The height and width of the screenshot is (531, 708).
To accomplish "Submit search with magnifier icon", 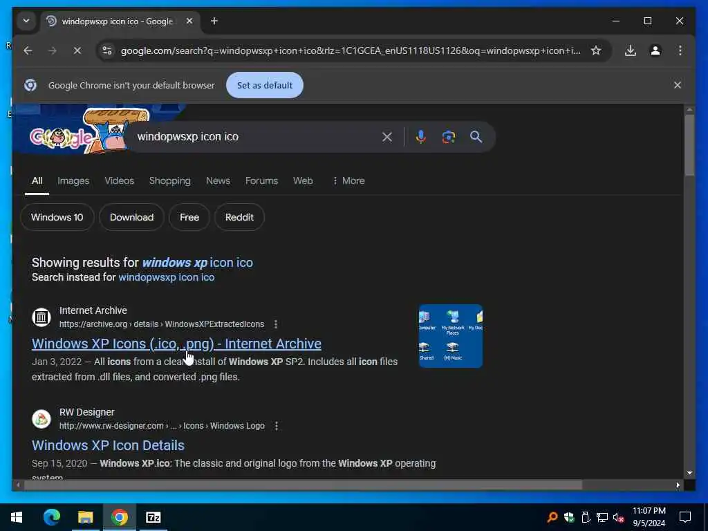I will (476, 137).
